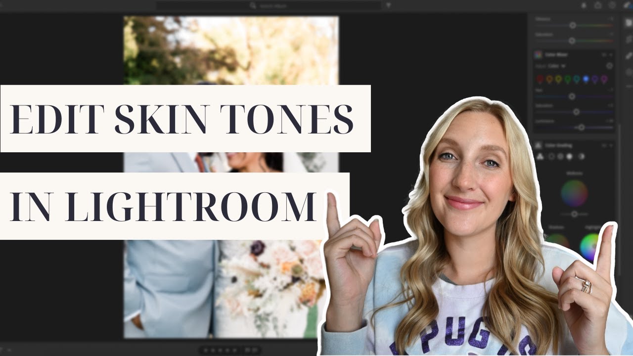The height and width of the screenshot is (356, 633).
Task: Open the help question-mark icon
Action: point(612,5)
